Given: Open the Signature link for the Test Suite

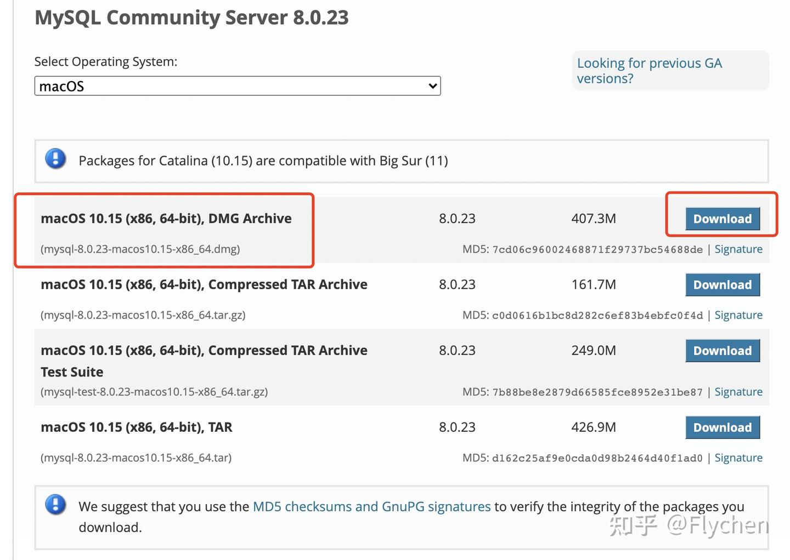Looking at the screenshot, I should [738, 392].
